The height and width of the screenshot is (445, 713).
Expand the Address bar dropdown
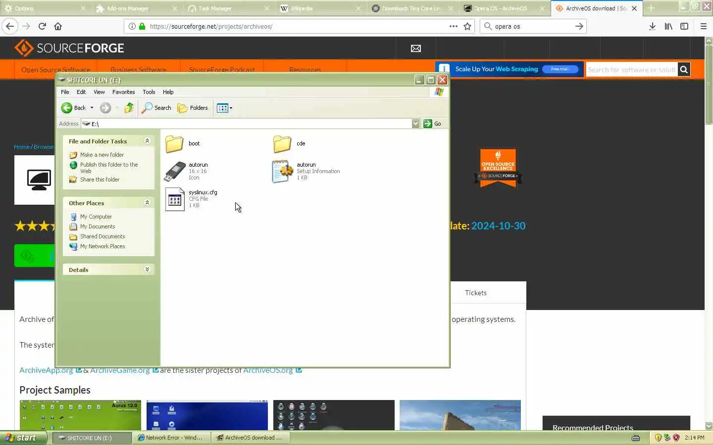[415, 124]
